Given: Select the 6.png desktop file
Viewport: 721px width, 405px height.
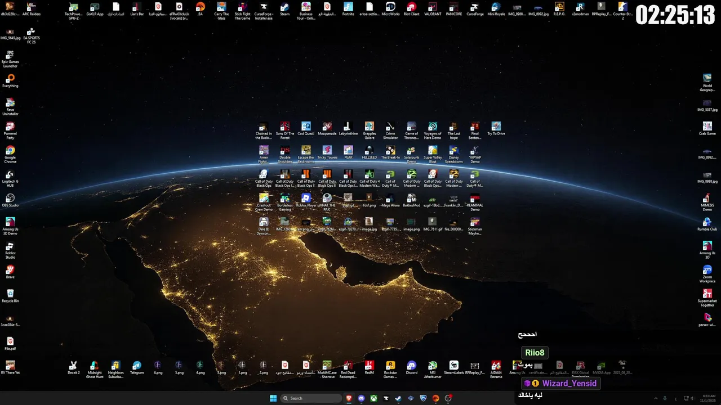Looking at the screenshot, I should 158,367.
